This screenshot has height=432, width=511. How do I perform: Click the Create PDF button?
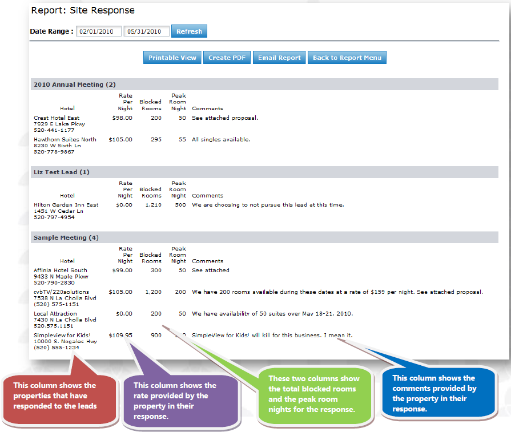pyautogui.click(x=227, y=58)
